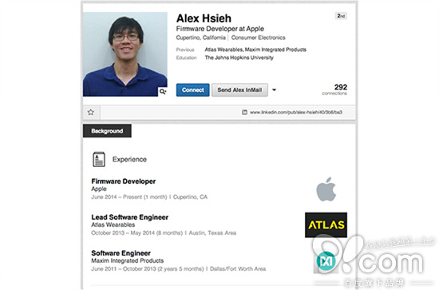Open the Atlas Wearables logo

pos(326,224)
